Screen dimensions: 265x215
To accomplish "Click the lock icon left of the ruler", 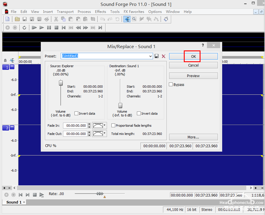I will coord(5,60).
